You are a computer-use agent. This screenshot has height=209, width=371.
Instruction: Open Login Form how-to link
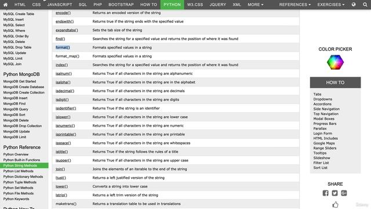[323, 134]
